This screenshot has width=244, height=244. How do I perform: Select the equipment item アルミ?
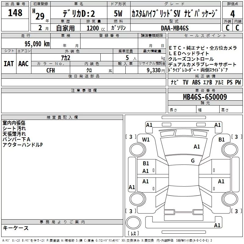(219, 82)
